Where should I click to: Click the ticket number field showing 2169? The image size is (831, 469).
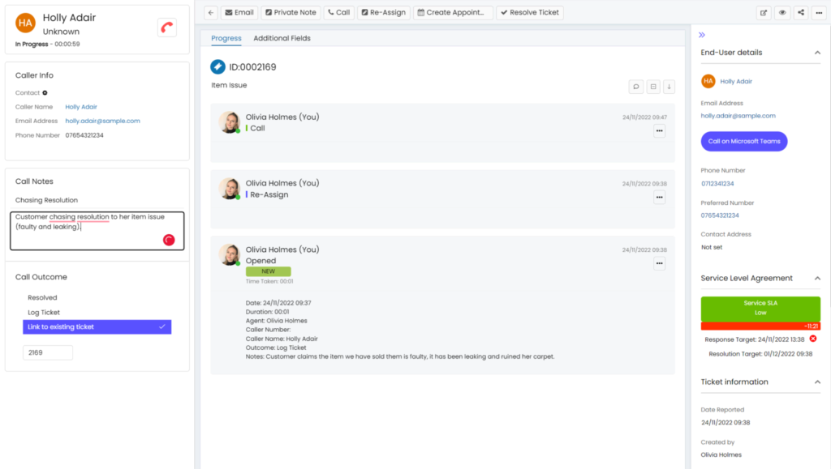(48, 352)
